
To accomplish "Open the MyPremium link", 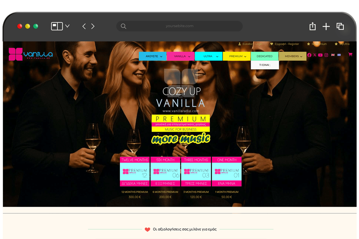I will pos(317,44).
